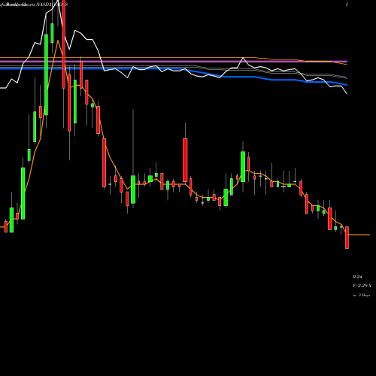Click the "V: 2.29 M" volume text
The width and height of the screenshot is (376, 376).
[362, 286]
